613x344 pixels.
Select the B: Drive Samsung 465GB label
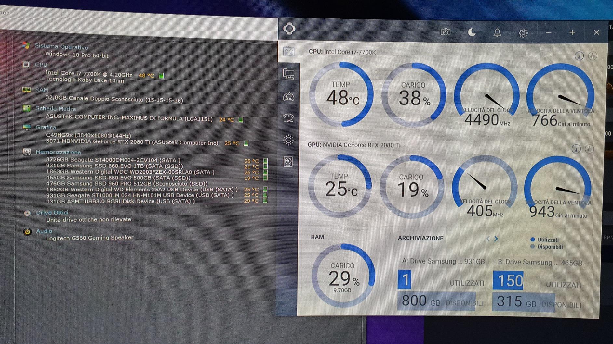540,263
